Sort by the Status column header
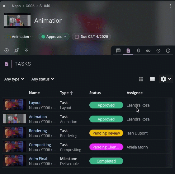Image resolution: width=175 pixels, height=174 pixels. 95,93
